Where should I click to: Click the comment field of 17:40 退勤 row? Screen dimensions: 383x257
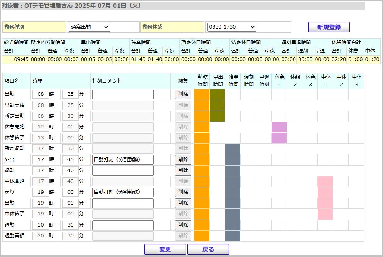coord(123,171)
